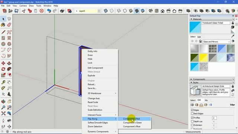Select the Line pencil tool
This screenshot has height=134, width=238.
point(3,32)
